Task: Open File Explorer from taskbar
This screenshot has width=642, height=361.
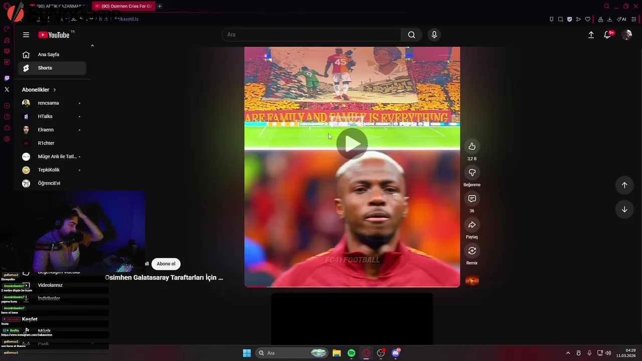Action: pos(337,353)
